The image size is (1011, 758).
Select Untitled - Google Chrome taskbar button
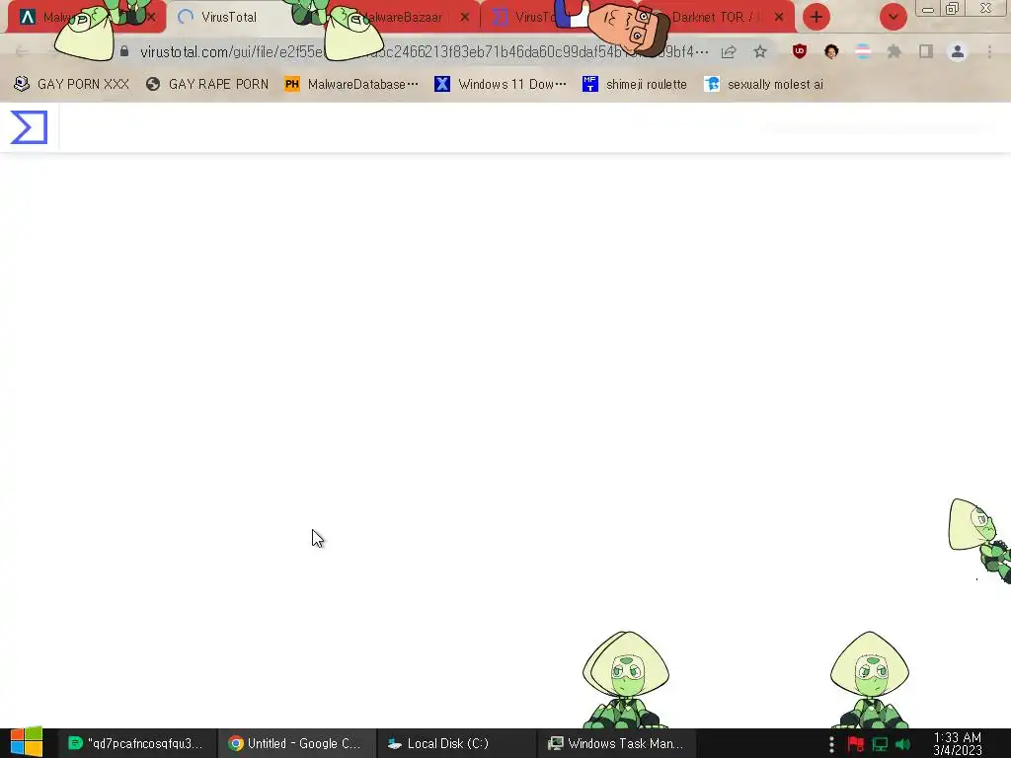(x=295, y=743)
